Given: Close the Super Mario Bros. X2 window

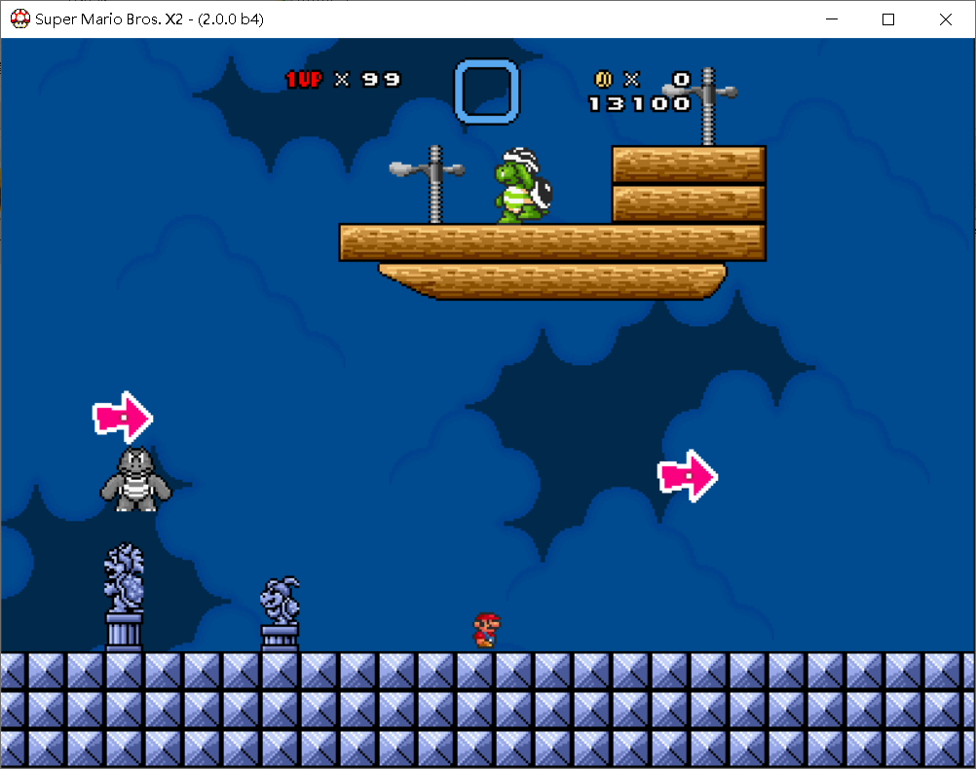Looking at the screenshot, I should pos(946,19).
